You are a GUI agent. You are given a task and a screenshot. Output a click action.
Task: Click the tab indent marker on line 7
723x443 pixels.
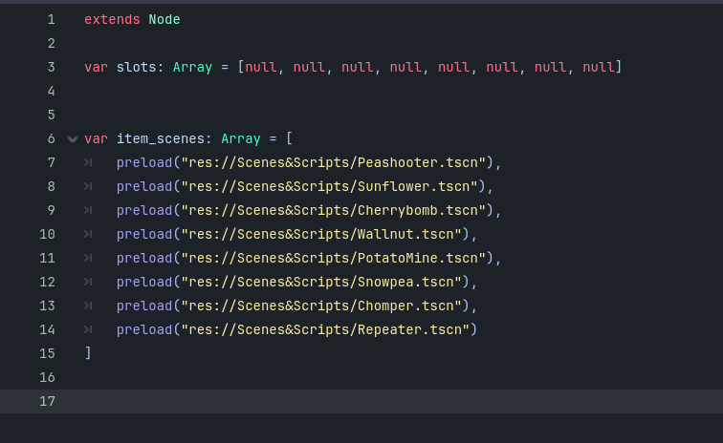(x=88, y=163)
